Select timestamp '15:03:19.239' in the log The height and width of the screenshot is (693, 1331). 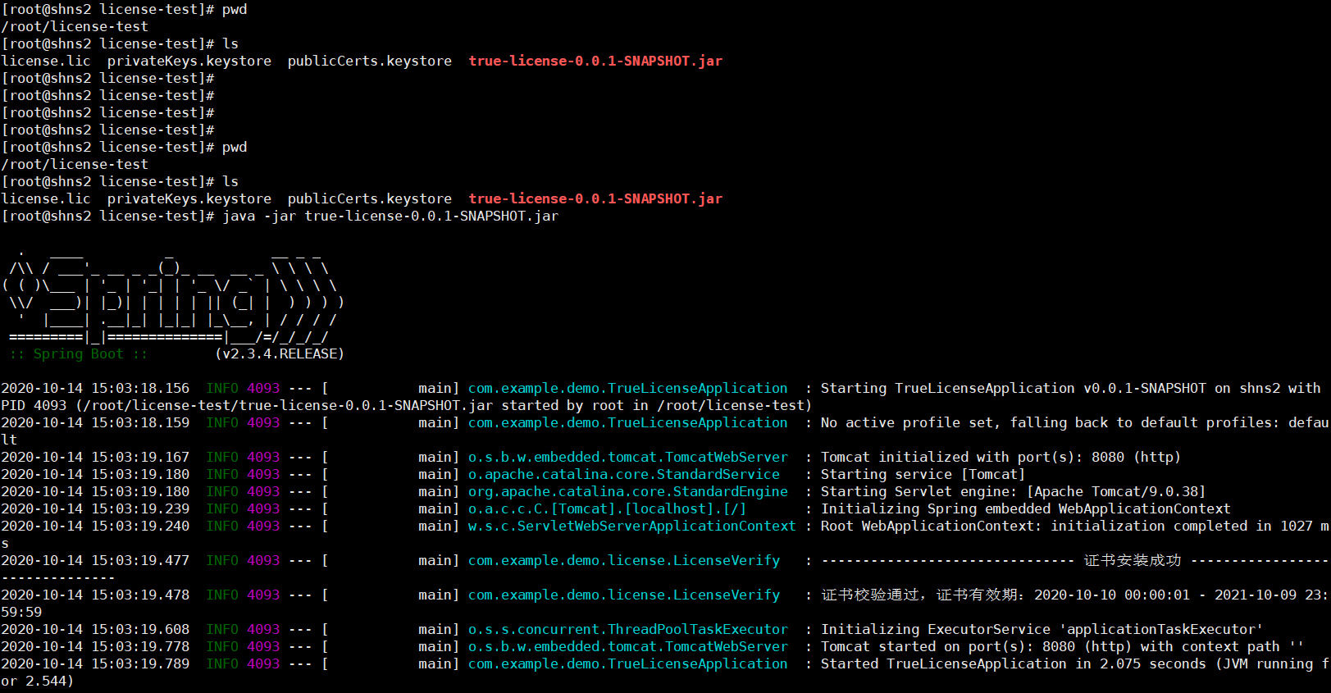click(x=140, y=509)
